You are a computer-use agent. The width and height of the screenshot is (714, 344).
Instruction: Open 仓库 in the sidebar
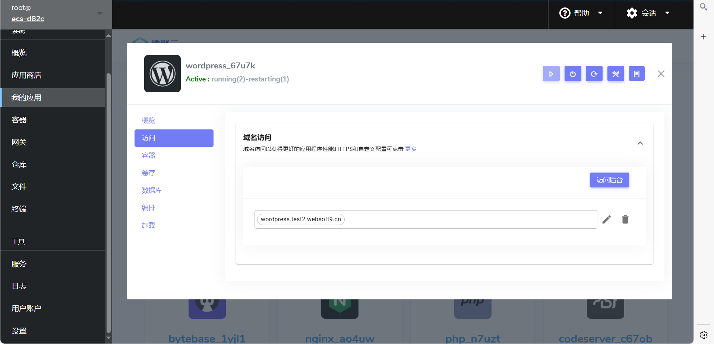point(53,164)
